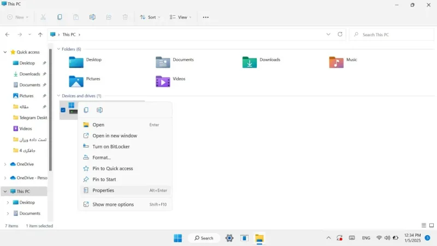The image size is (437, 246).
Task: Click the Rename icon in the context menu
Action: pos(99,110)
